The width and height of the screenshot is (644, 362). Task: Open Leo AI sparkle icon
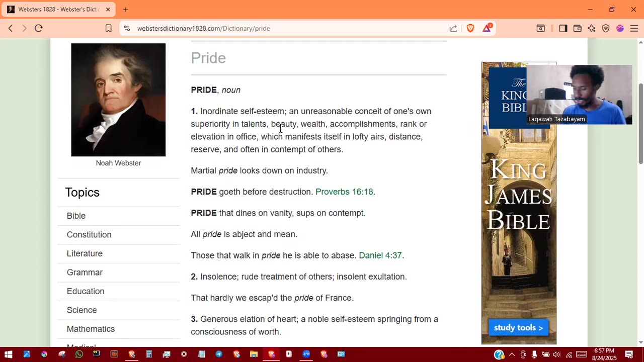[592, 29]
